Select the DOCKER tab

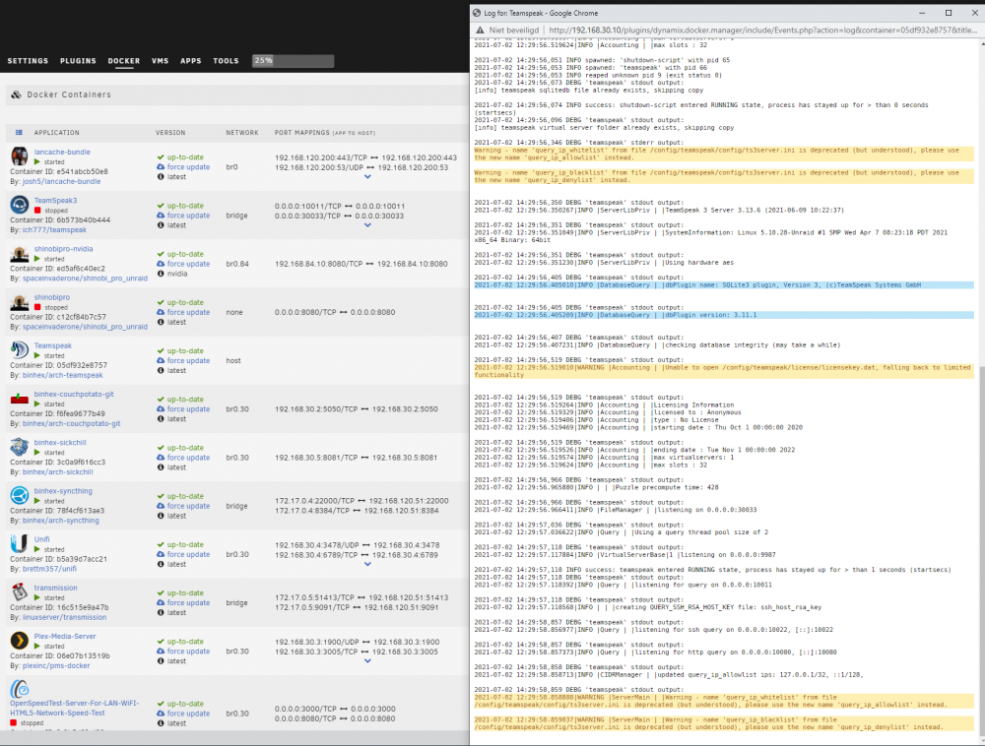(x=124, y=61)
